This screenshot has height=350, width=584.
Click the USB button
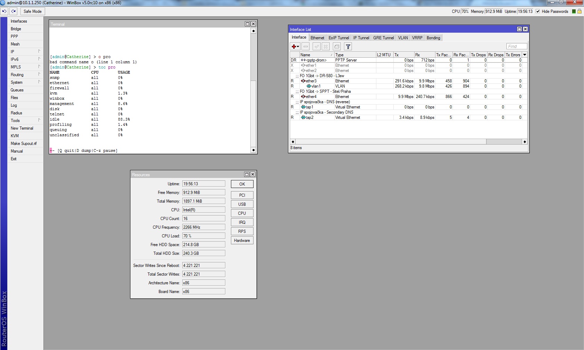coord(242,204)
